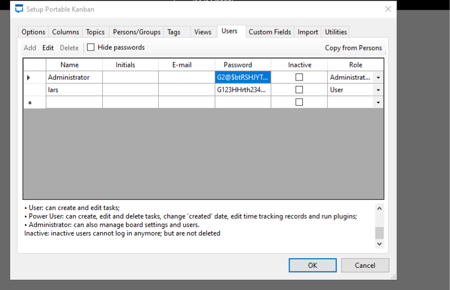Click the empty Name cell in new row

pos(74,103)
